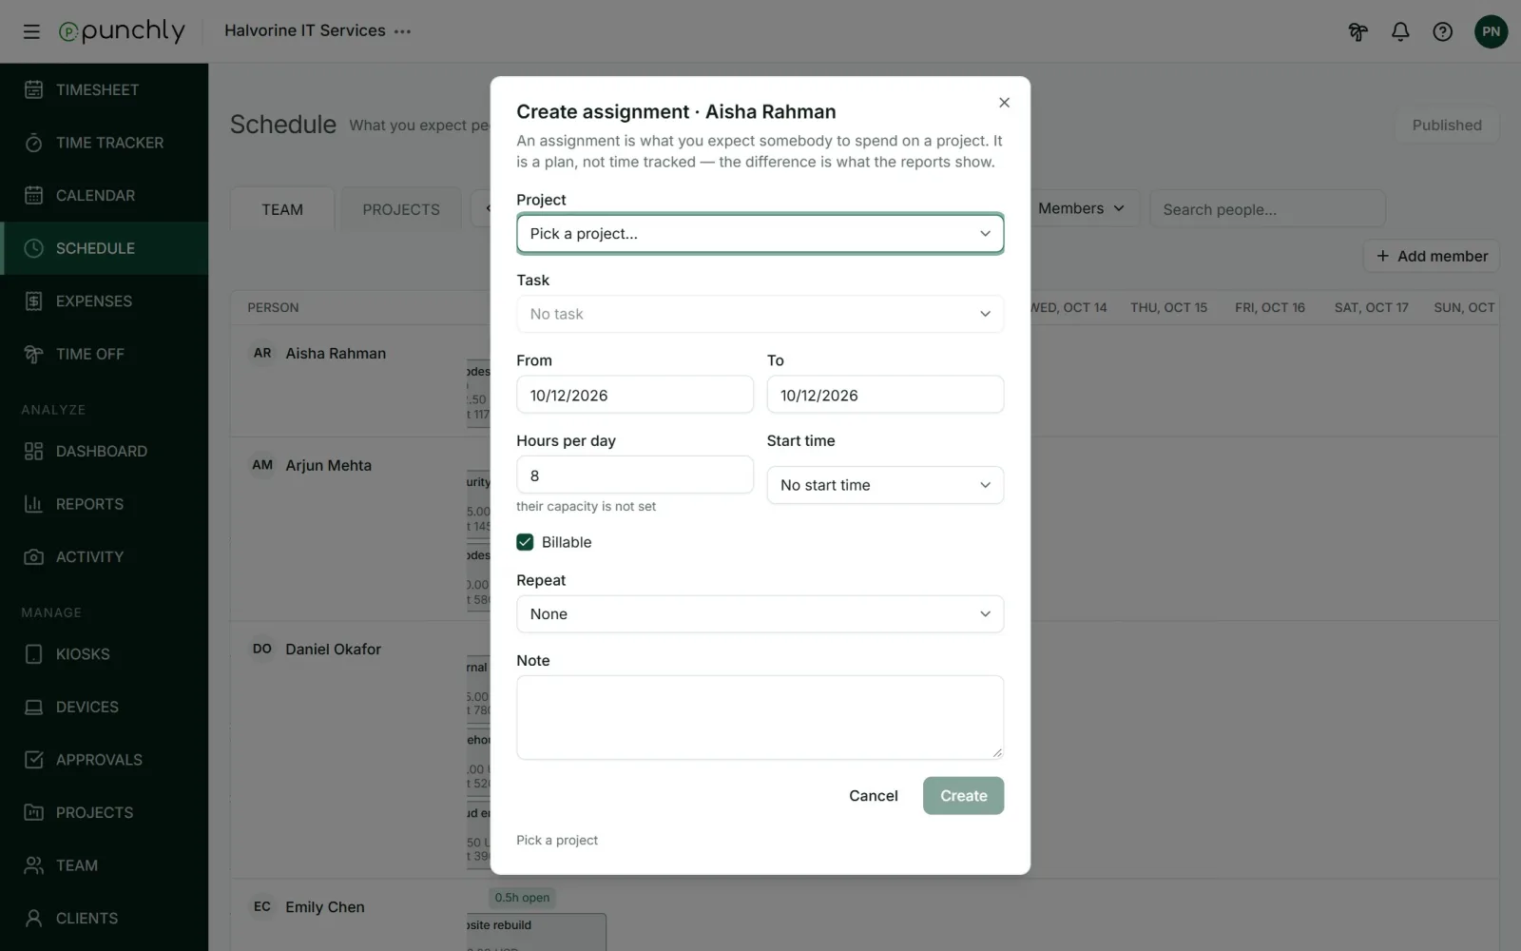Viewport: 1521px width, 951px height.
Task: Open the time off palm tree icon in header
Action: tap(1357, 31)
